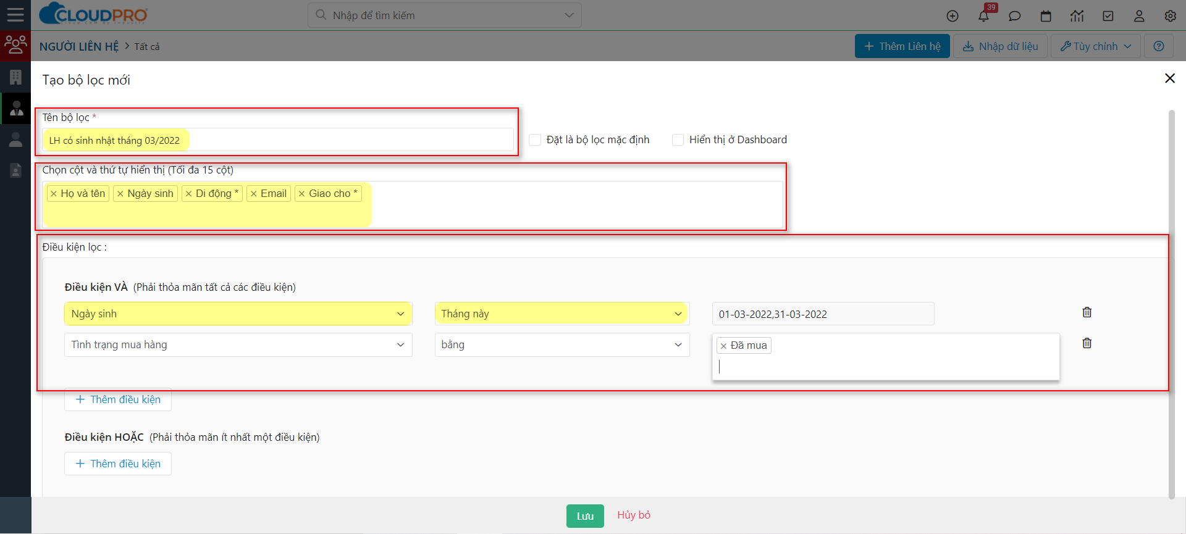Remove the Đã mua value tag
1186x534 pixels.
tap(723, 346)
